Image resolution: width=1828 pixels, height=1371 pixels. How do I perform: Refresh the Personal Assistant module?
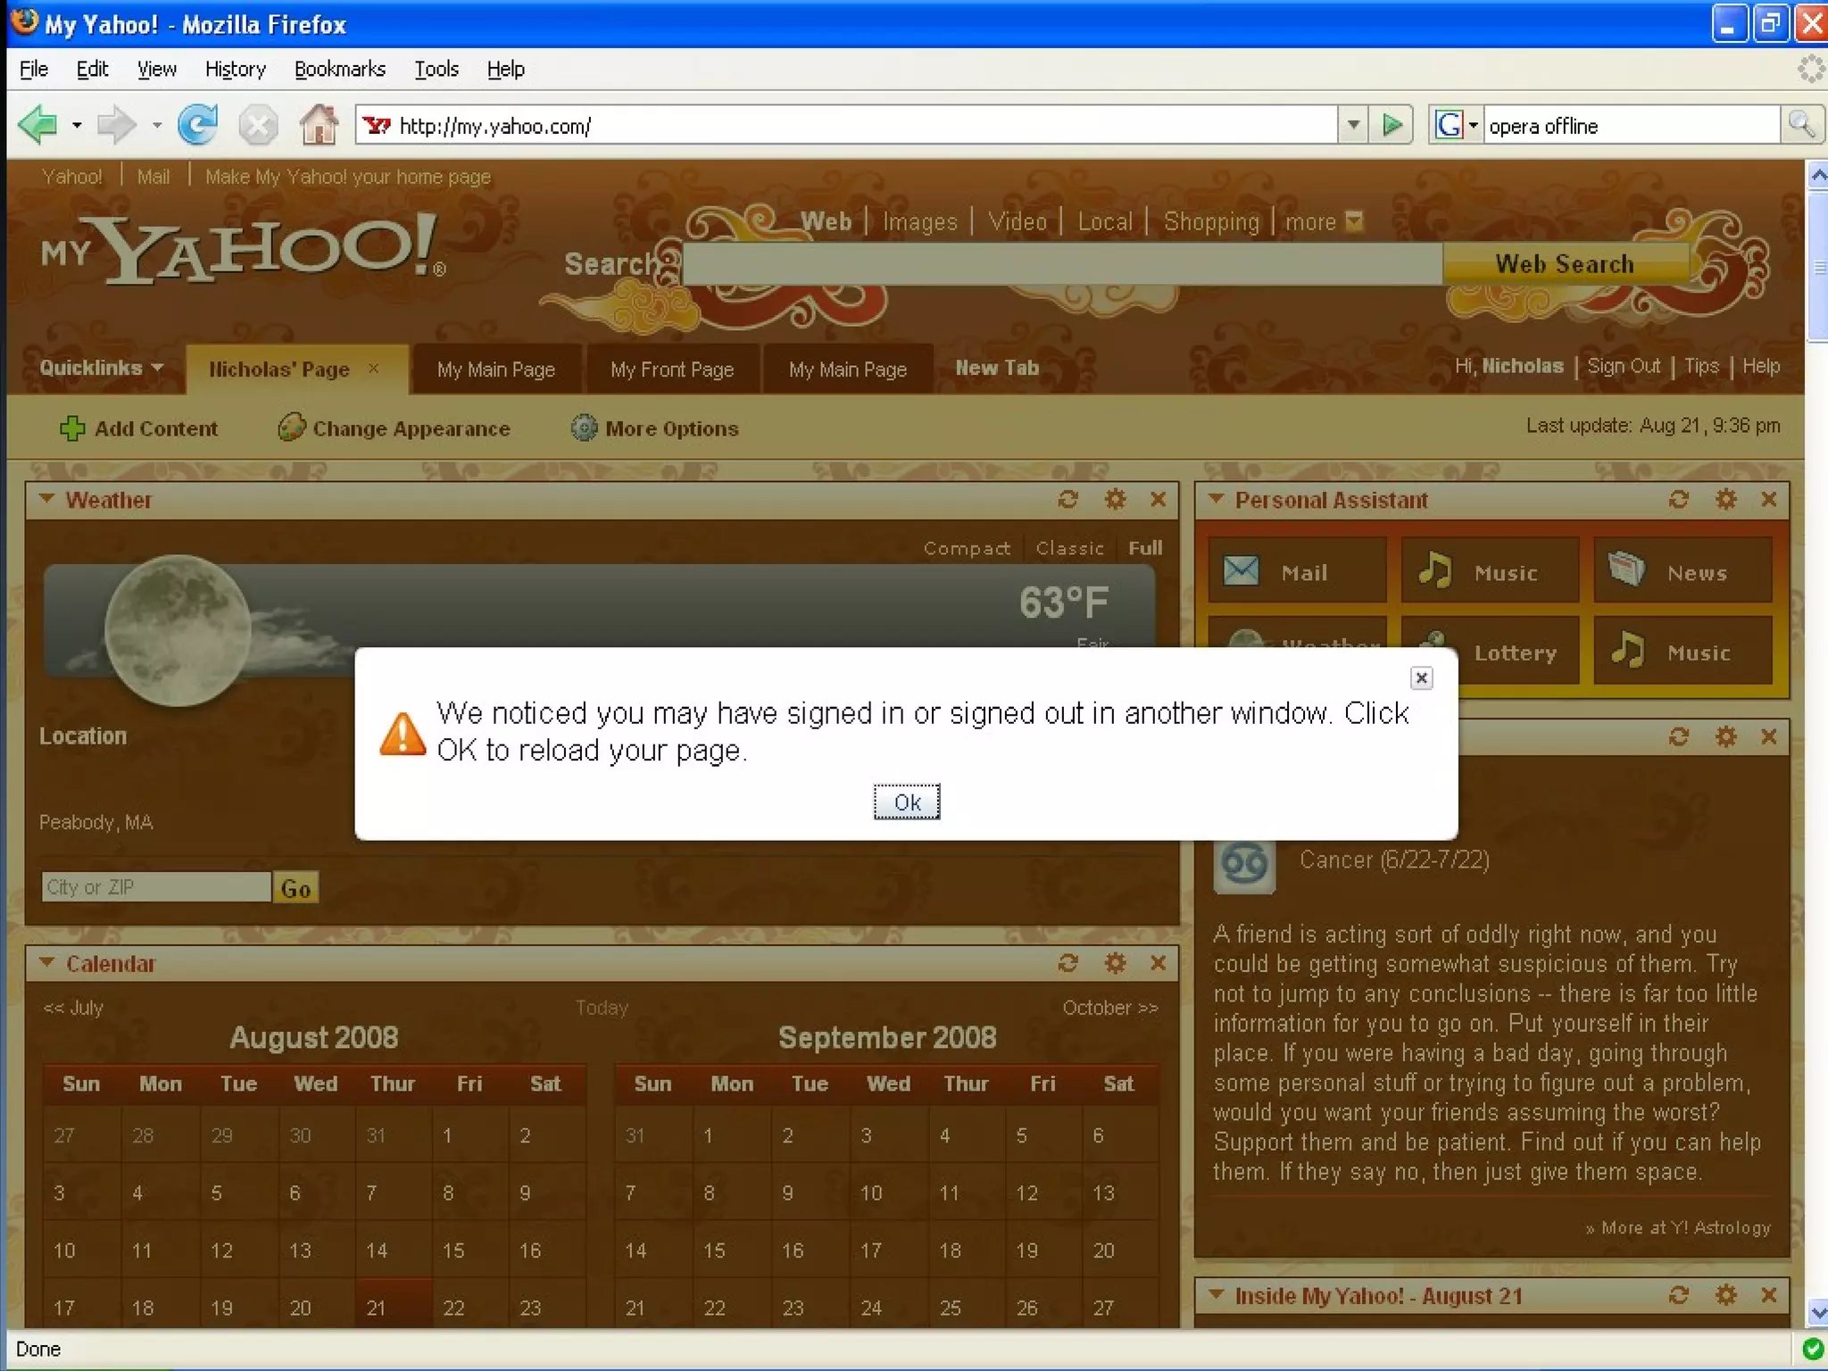click(1679, 500)
